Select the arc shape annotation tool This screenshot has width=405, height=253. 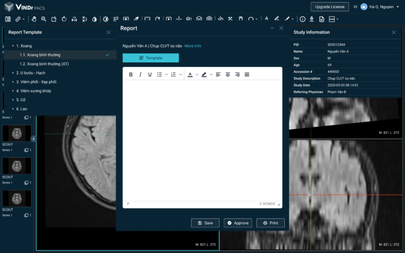[x=250, y=19]
